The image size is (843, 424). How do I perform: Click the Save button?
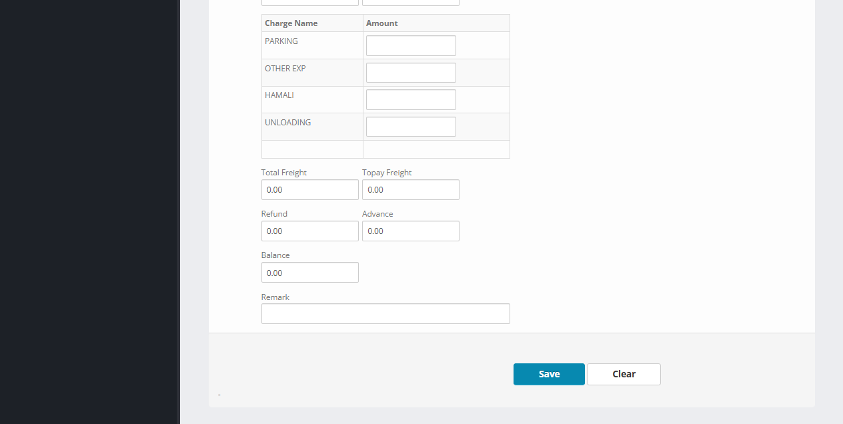tap(548, 374)
